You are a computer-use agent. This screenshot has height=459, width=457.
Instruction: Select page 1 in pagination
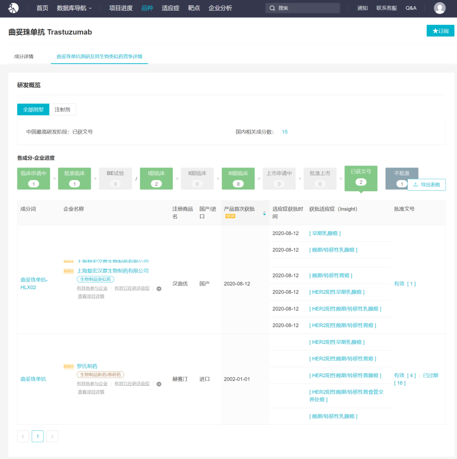38,436
